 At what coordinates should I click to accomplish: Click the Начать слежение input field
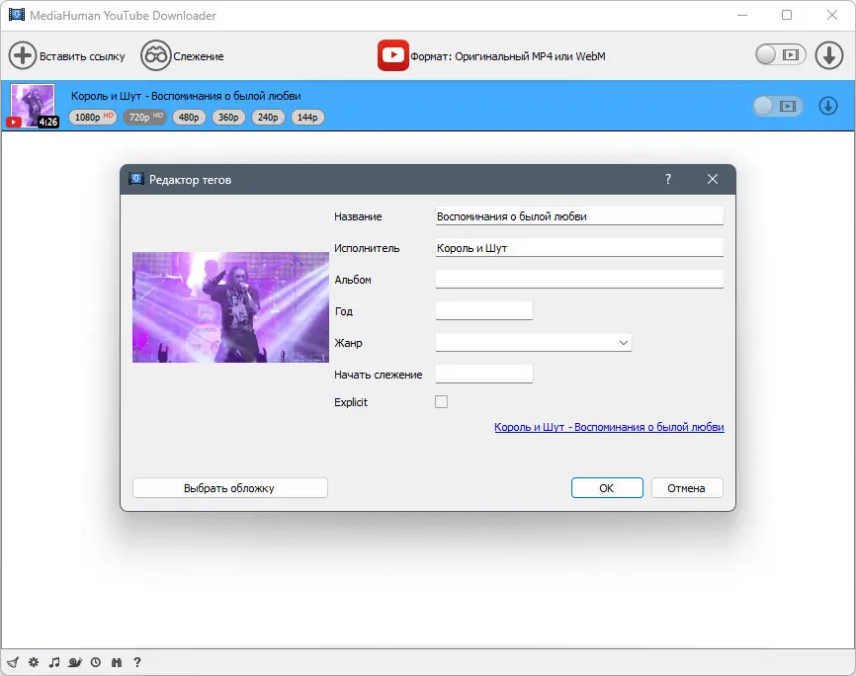[483, 374]
